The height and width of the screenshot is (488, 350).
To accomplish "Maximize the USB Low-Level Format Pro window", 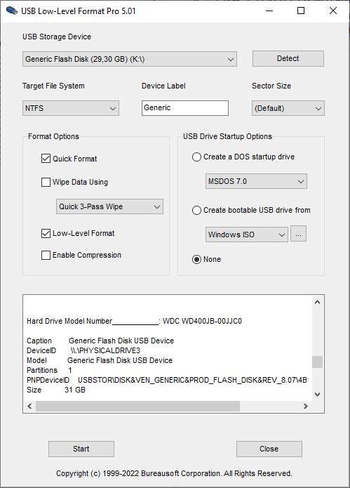I will (301, 11).
